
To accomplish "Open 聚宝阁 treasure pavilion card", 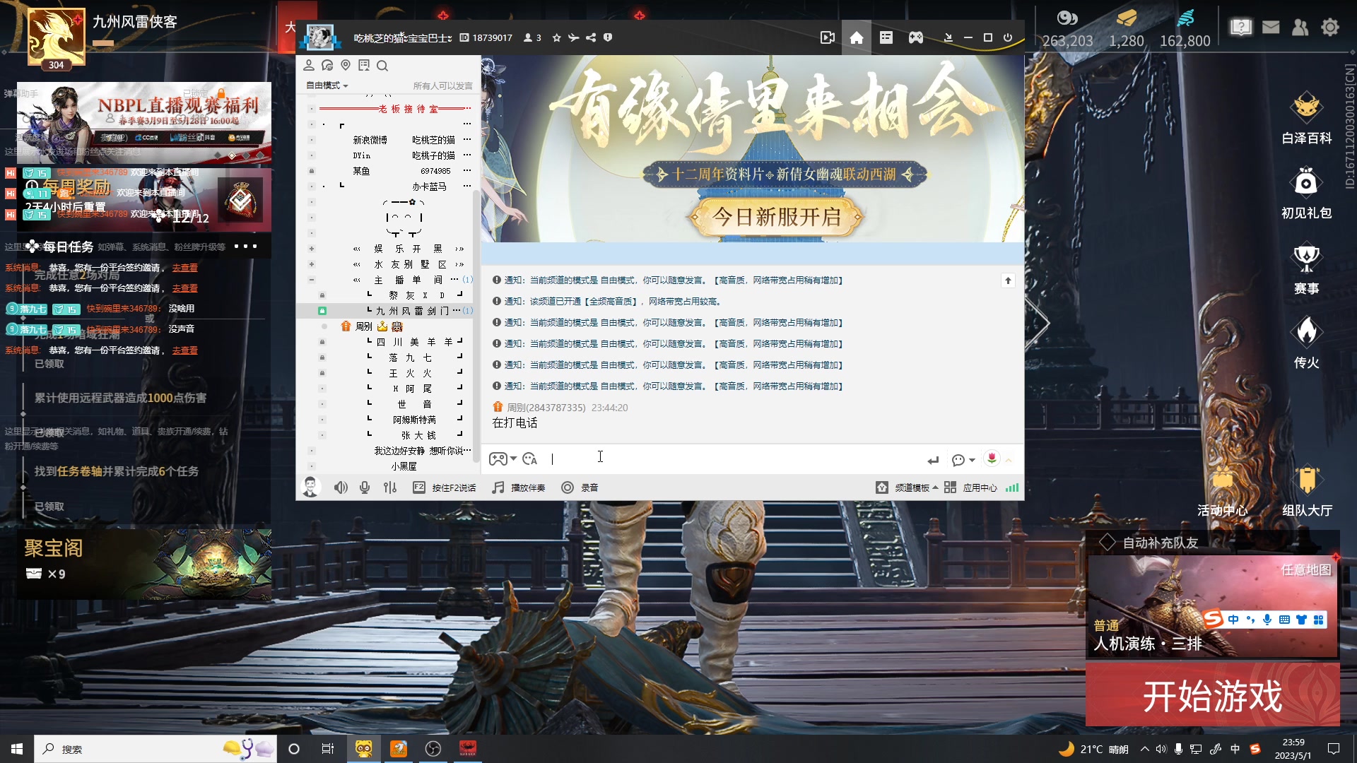I will click(144, 564).
